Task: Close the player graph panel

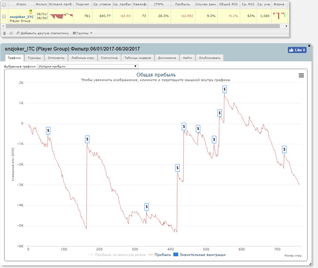Action: click(x=309, y=46)
